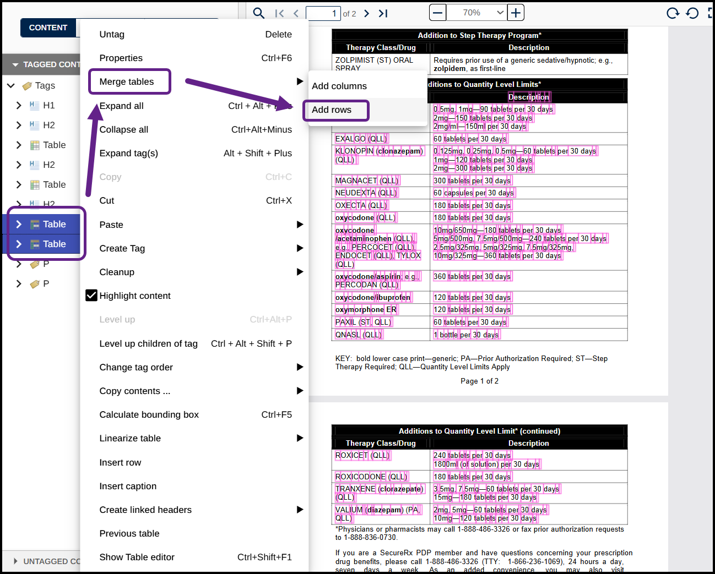Zoom in with the plus button
This screenshot has height=574, width=715.
516,13
